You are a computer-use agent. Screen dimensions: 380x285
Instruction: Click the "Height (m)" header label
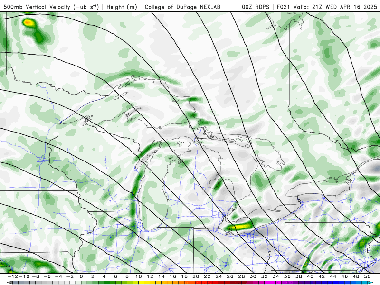[122, 7]
